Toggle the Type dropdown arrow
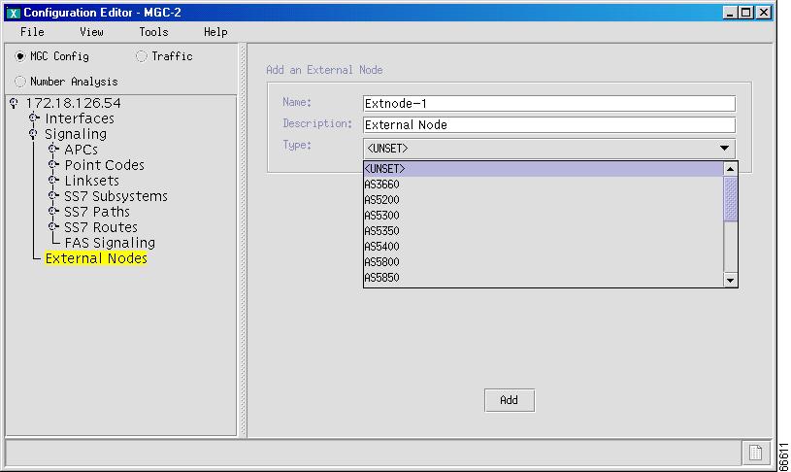 tap(724, 149)
